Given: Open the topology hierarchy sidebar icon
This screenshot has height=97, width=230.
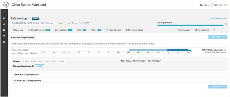Looking at the screenshot, I should click(4, 24).
